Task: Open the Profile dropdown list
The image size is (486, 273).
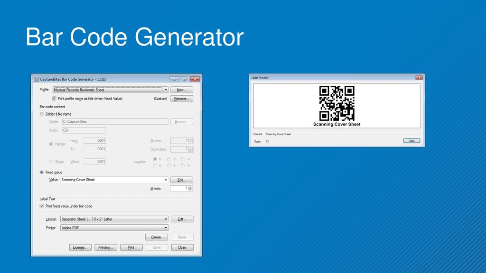Action: 110,90
